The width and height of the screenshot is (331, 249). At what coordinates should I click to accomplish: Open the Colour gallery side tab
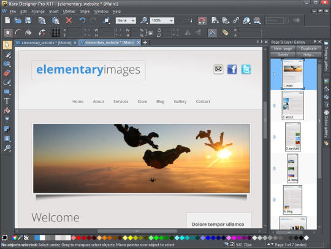pyautogui.click(x=326, y=124)
